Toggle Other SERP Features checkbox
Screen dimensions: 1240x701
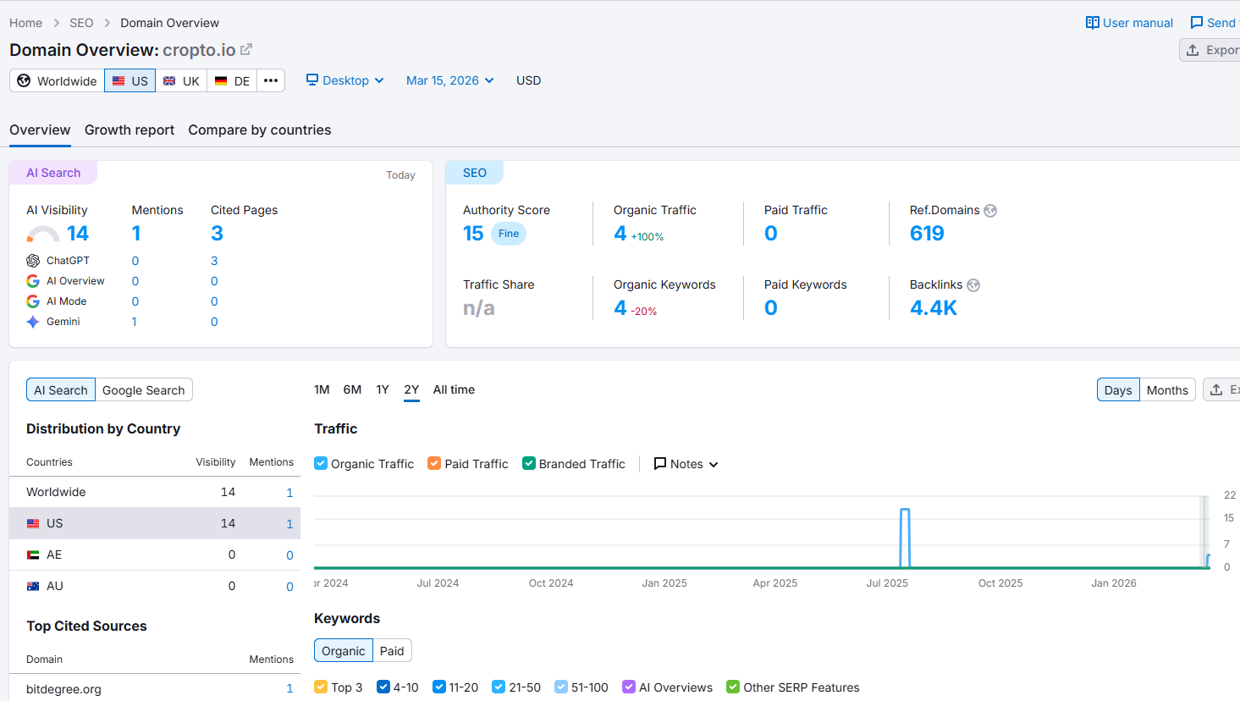click(733, 687)
